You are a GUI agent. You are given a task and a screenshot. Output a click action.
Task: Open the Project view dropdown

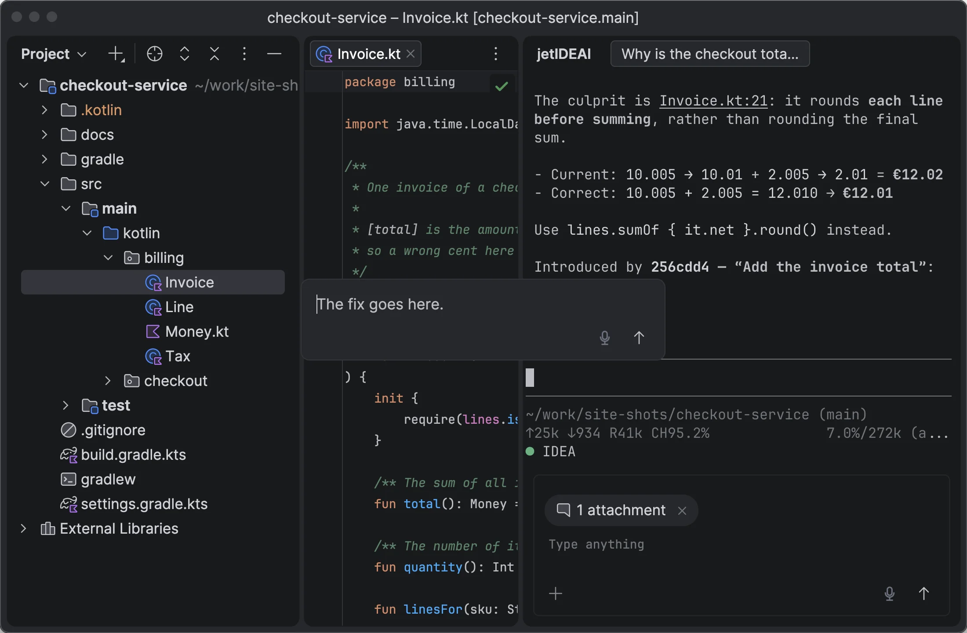tap(54, 54)
